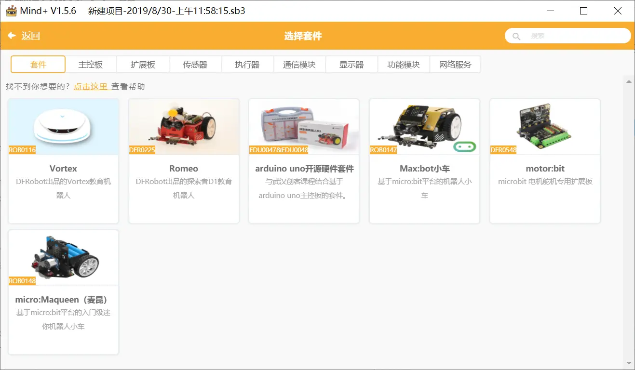Click the Romeo 探索者D1 description
The image size is (635, 370).
pos(184,188)
